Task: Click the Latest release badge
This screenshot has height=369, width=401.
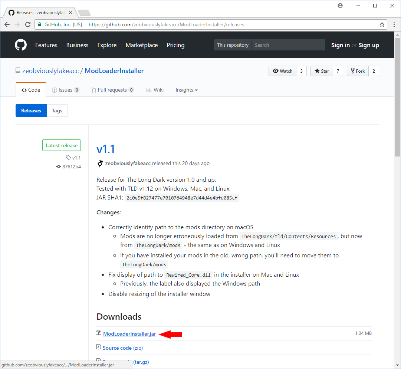Action: [62, 145]
